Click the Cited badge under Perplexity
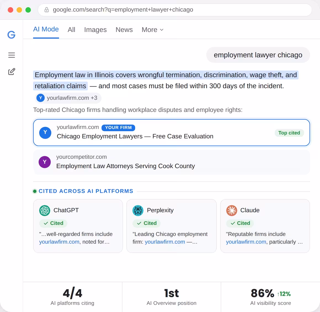Image resolution: width=320 pixels, height=312 pixels. point(146,223)
